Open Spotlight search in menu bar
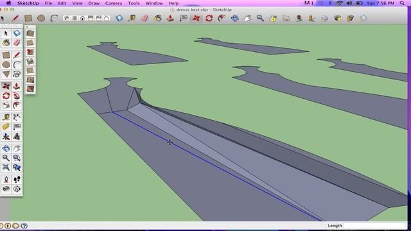The height and width of the screenshot is (231, 411). 402,3
